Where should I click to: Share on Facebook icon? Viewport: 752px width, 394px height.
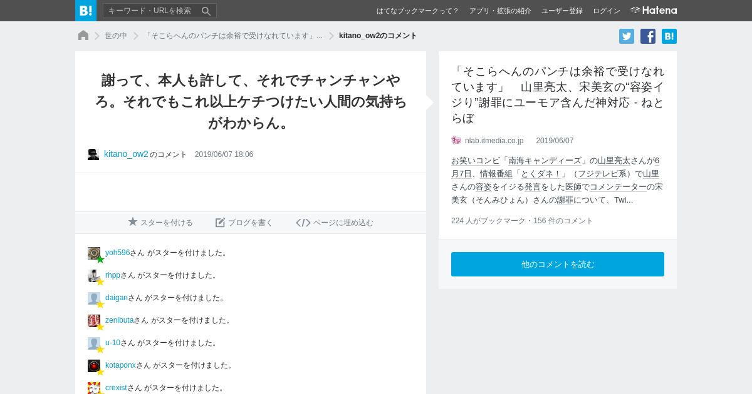point(648,36)
